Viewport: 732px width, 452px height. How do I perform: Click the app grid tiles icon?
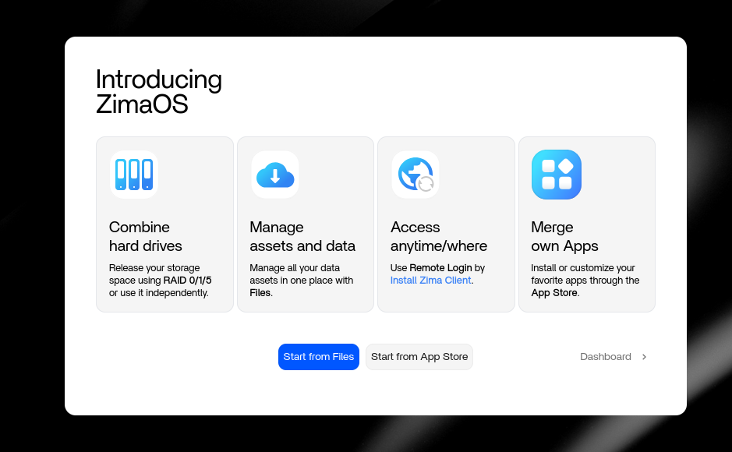click(557, 175)
